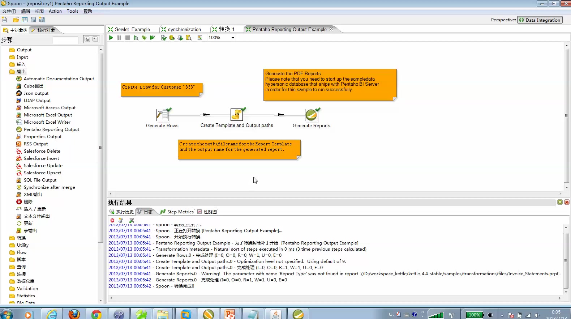Pause the running transformation
This screenshot has width=571, height=319.
(119, 38)
